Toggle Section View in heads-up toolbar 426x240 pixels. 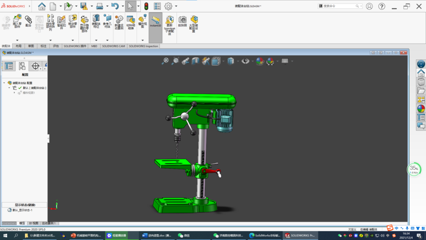[195, 61]
